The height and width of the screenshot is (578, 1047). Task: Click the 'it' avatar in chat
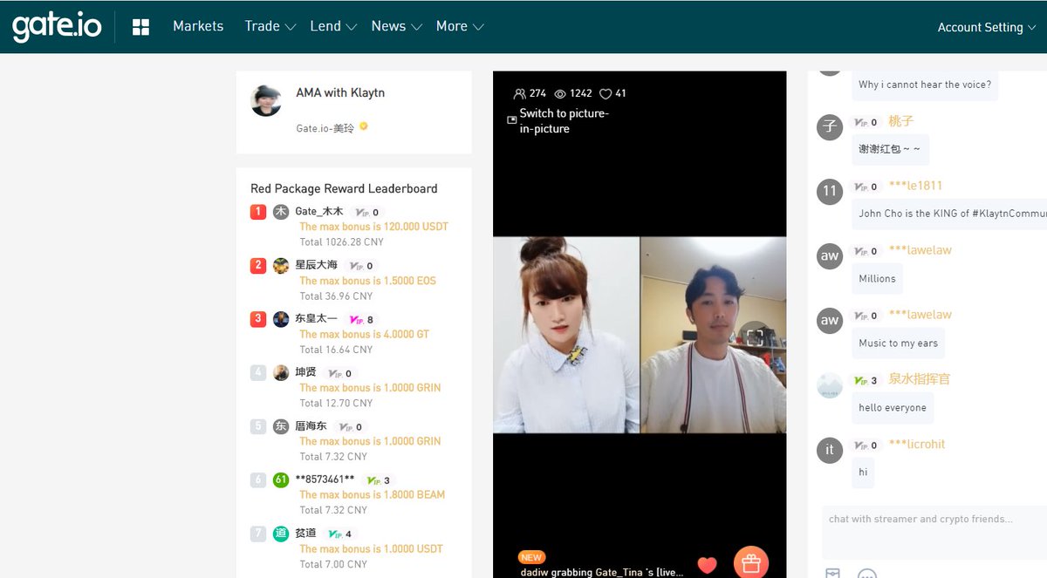pyautogui.click(x=830, y=449)
